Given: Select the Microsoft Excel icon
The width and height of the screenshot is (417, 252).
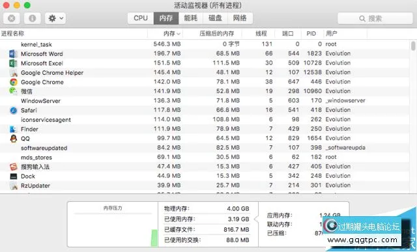Looking at the screenshot, I should (13, 63).
